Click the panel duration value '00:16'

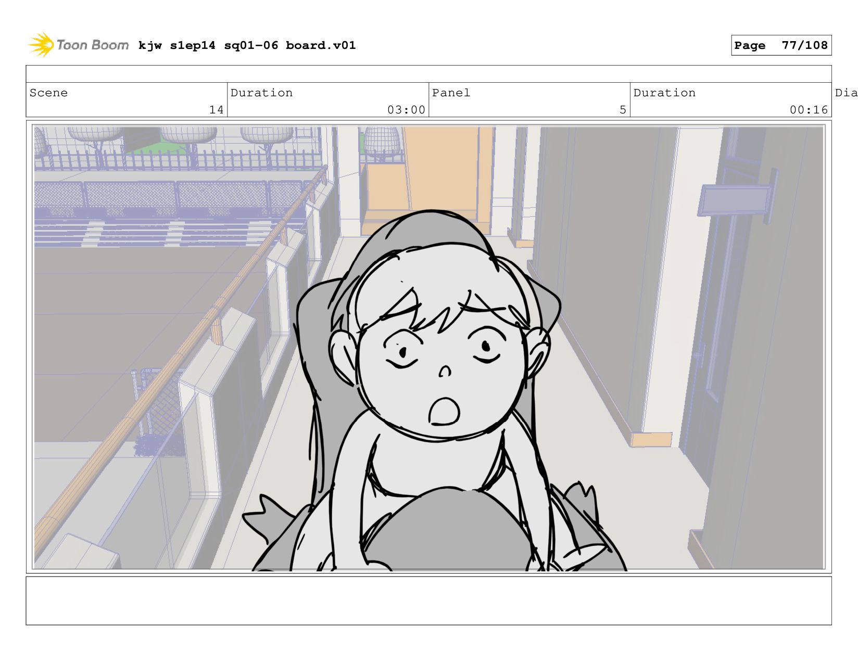tap(809, 109)
